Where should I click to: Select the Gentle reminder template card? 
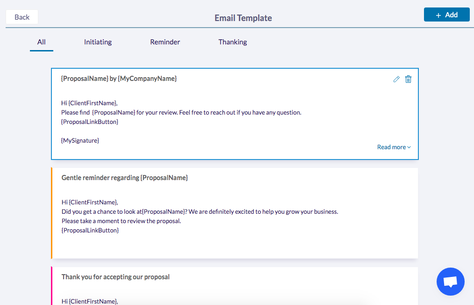pyautogui.click(x=235, y=213)
